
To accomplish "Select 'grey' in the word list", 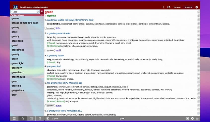I will point(27,95).
